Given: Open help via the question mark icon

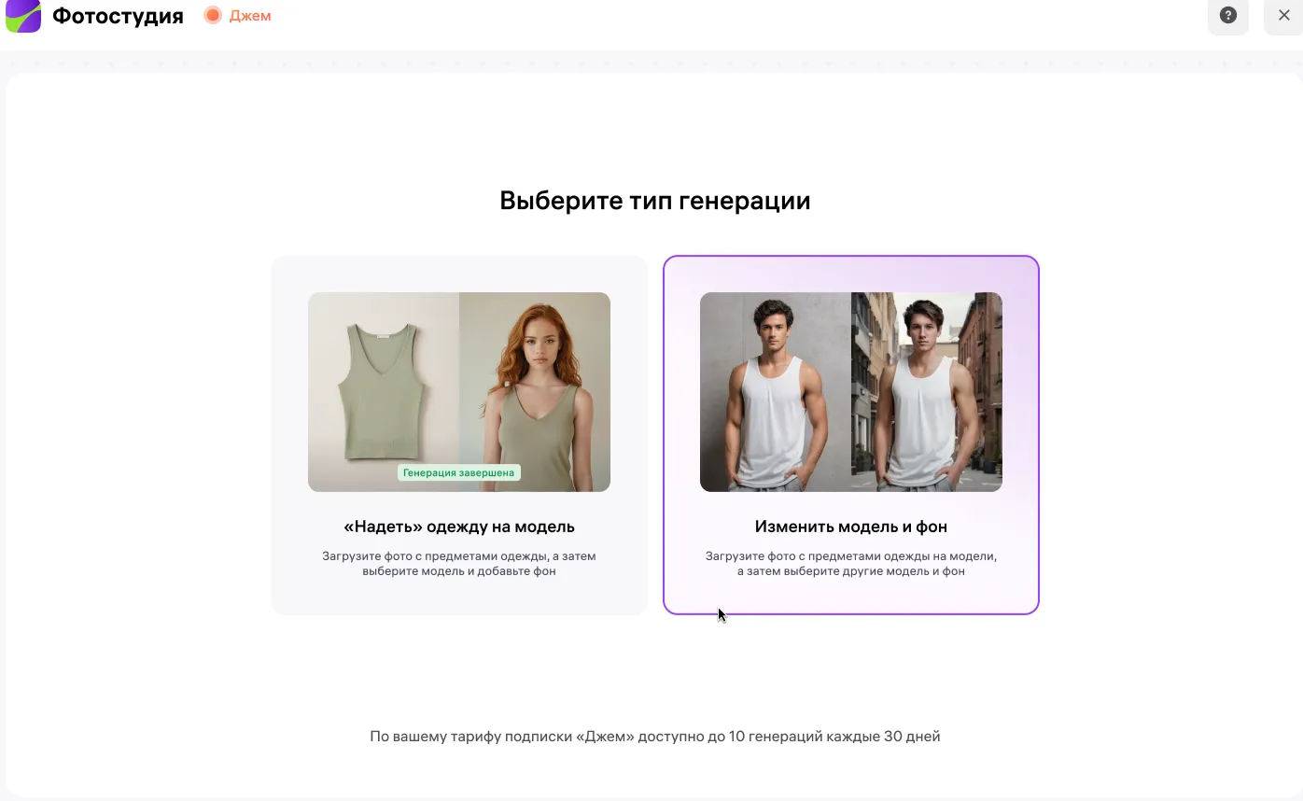Looking at the screenshot, I should (x=1227, y=16).
